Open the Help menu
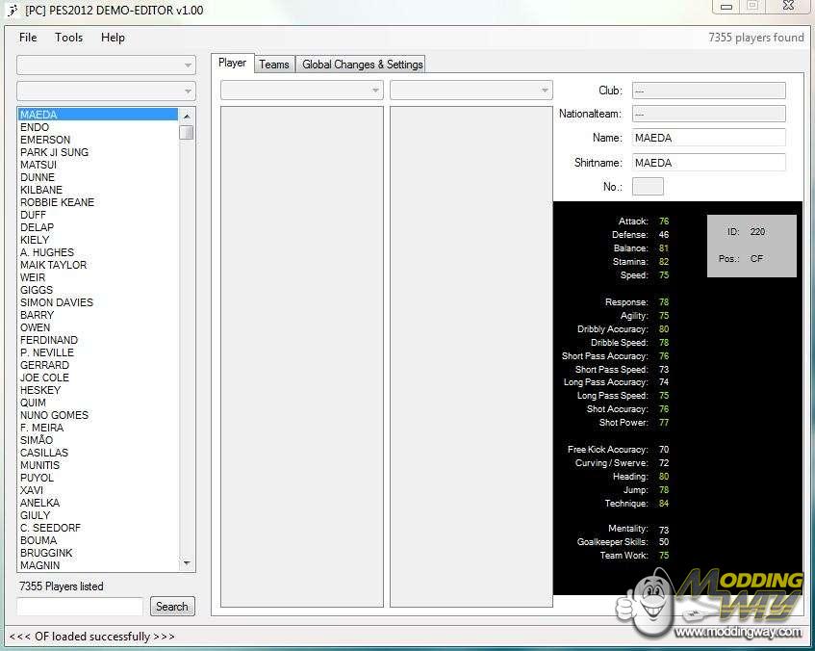 [113, 38]
